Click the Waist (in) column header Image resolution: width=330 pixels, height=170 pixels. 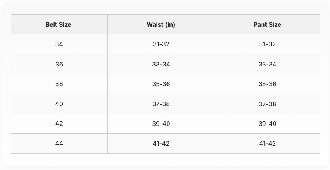click(161, 24)
